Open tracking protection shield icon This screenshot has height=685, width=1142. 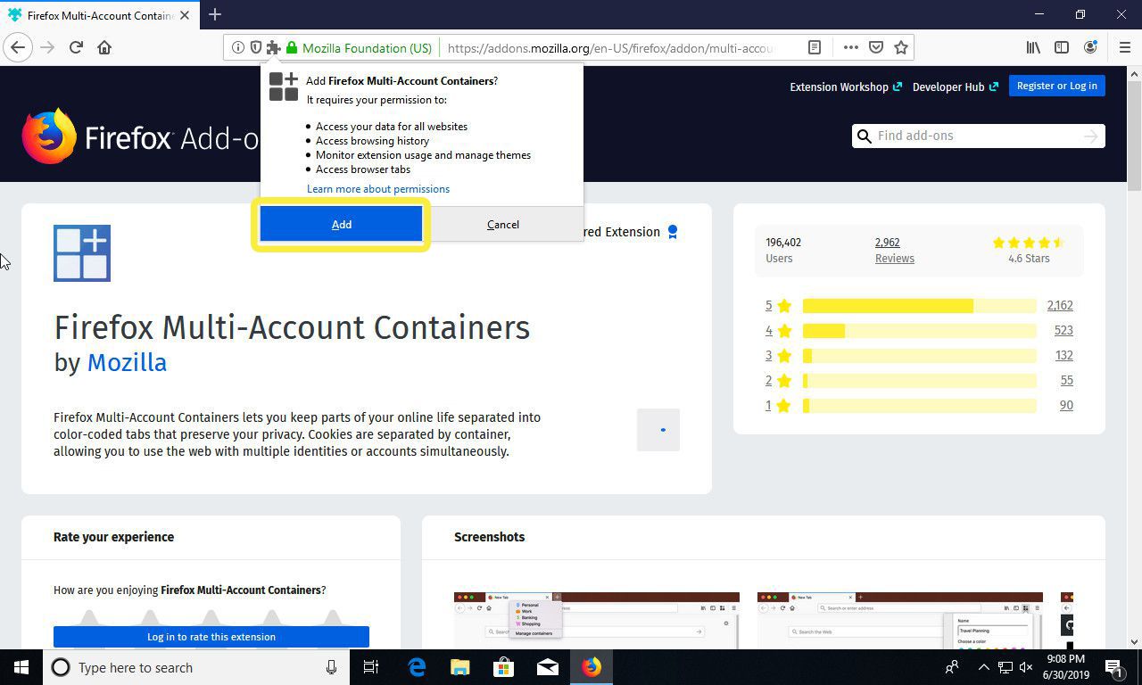point(255,48)
